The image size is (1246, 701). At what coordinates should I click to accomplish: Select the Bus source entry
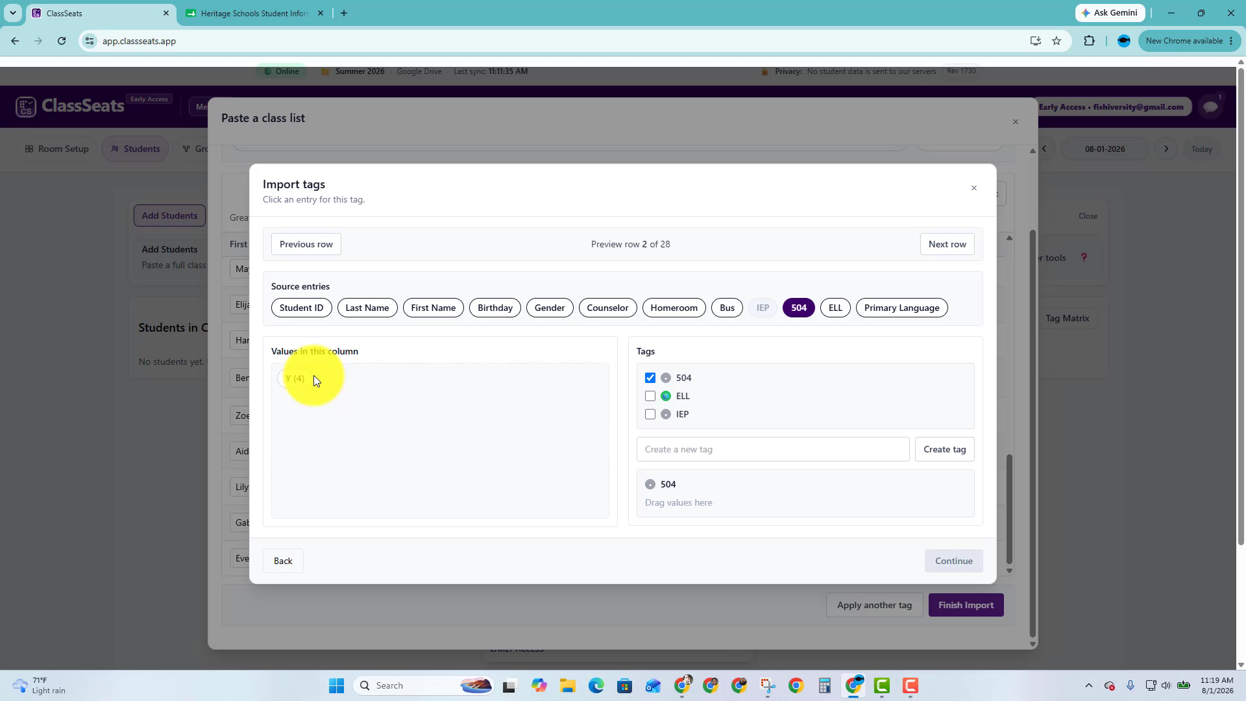pos(727,308)
